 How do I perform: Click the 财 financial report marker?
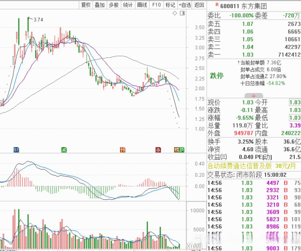click(16, 150)
